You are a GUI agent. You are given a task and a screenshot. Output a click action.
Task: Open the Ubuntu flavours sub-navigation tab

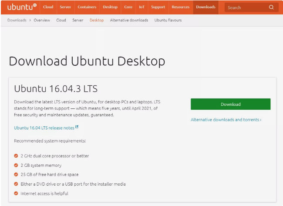point(168,20)
